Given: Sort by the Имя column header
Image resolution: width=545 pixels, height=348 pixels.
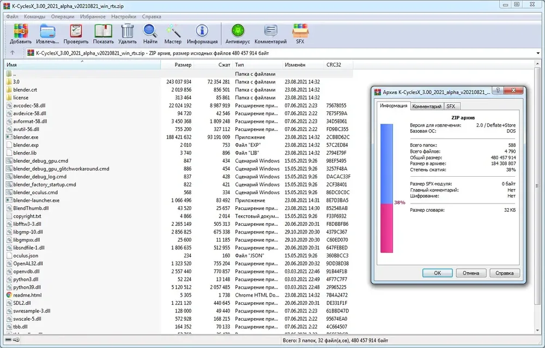Looking at the screenshot, I should 82,65.
